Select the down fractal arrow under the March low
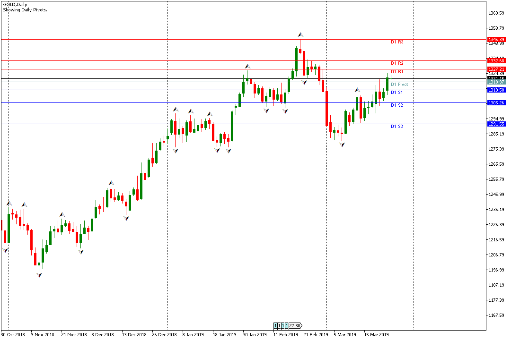Viewport: 511px width, 340px height. point(342,144)
